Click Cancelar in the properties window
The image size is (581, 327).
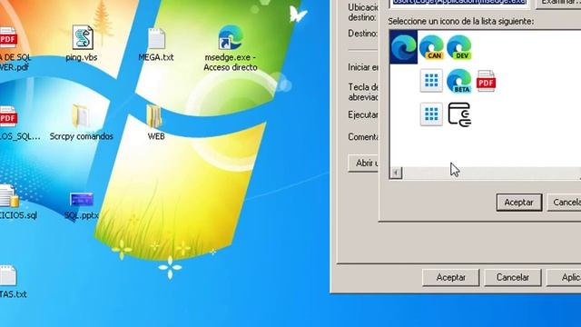click(x=512, y=277)
